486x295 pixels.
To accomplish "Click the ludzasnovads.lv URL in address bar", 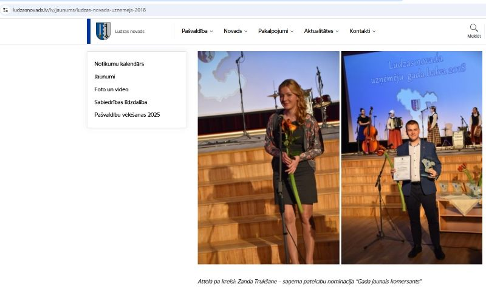I will click(x=79, y=10).
